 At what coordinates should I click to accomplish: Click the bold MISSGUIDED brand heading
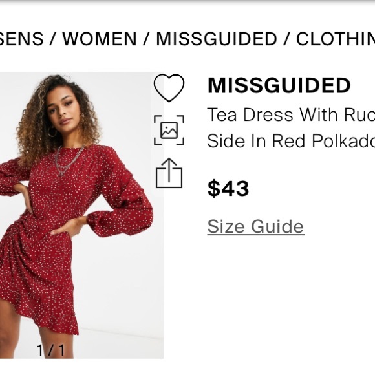[x=279, y=85]
